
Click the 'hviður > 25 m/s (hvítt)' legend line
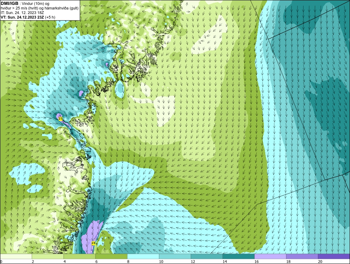(x=40, y=8)
